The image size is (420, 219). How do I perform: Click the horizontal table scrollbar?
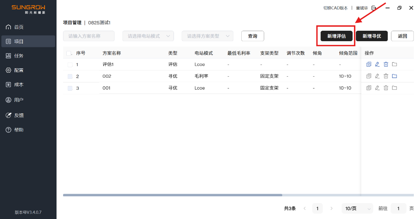click(172, 195)
